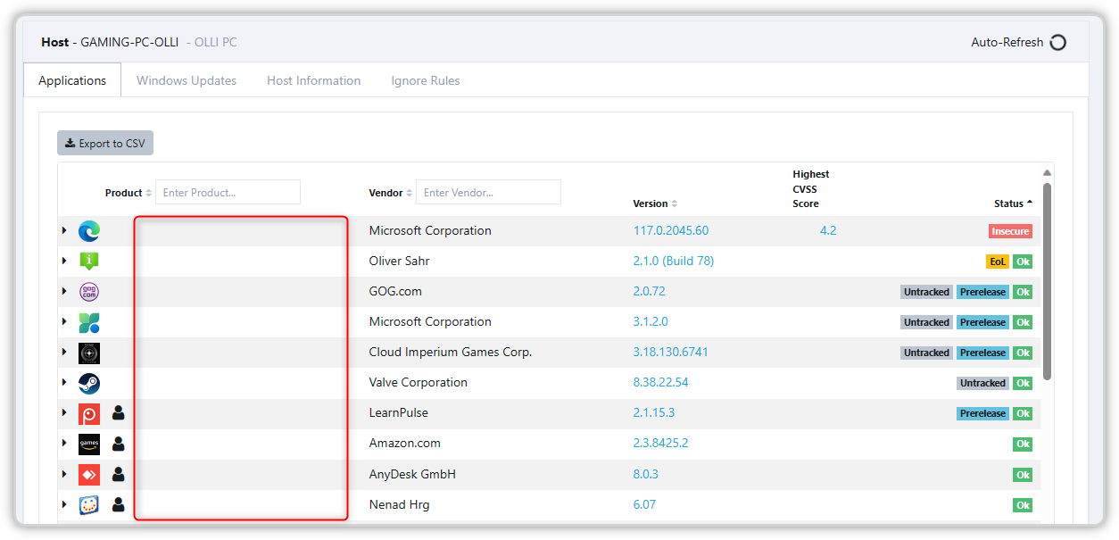This screenshot has width=1119, height=540.
Task: Click the GOG.com application icon
Action: (x=89, y=292)
